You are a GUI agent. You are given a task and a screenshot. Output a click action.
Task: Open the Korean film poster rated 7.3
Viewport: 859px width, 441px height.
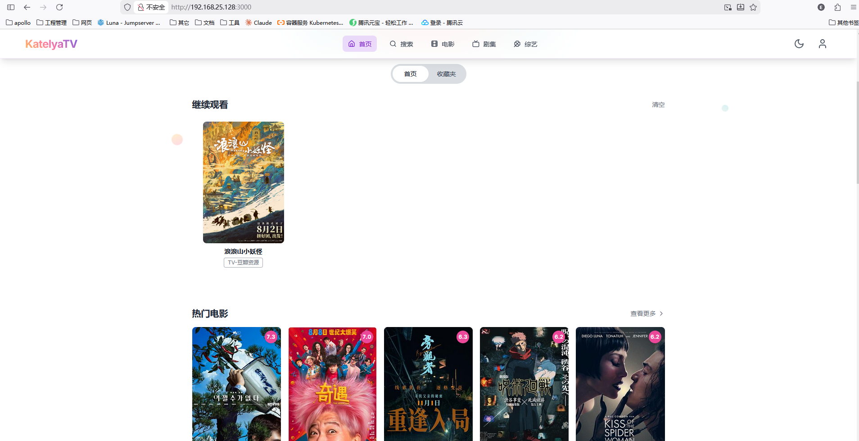point(236,384)
